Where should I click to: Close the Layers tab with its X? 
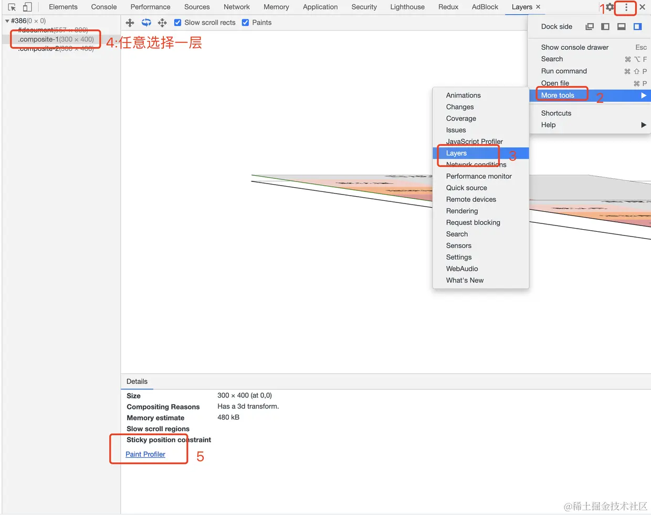tap(538, 7)
